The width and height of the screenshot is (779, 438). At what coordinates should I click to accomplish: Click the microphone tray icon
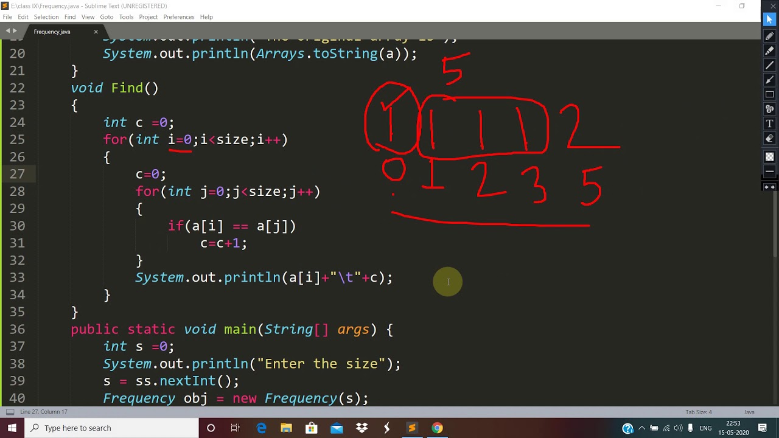pyautogui.click(x=690, y=428)
